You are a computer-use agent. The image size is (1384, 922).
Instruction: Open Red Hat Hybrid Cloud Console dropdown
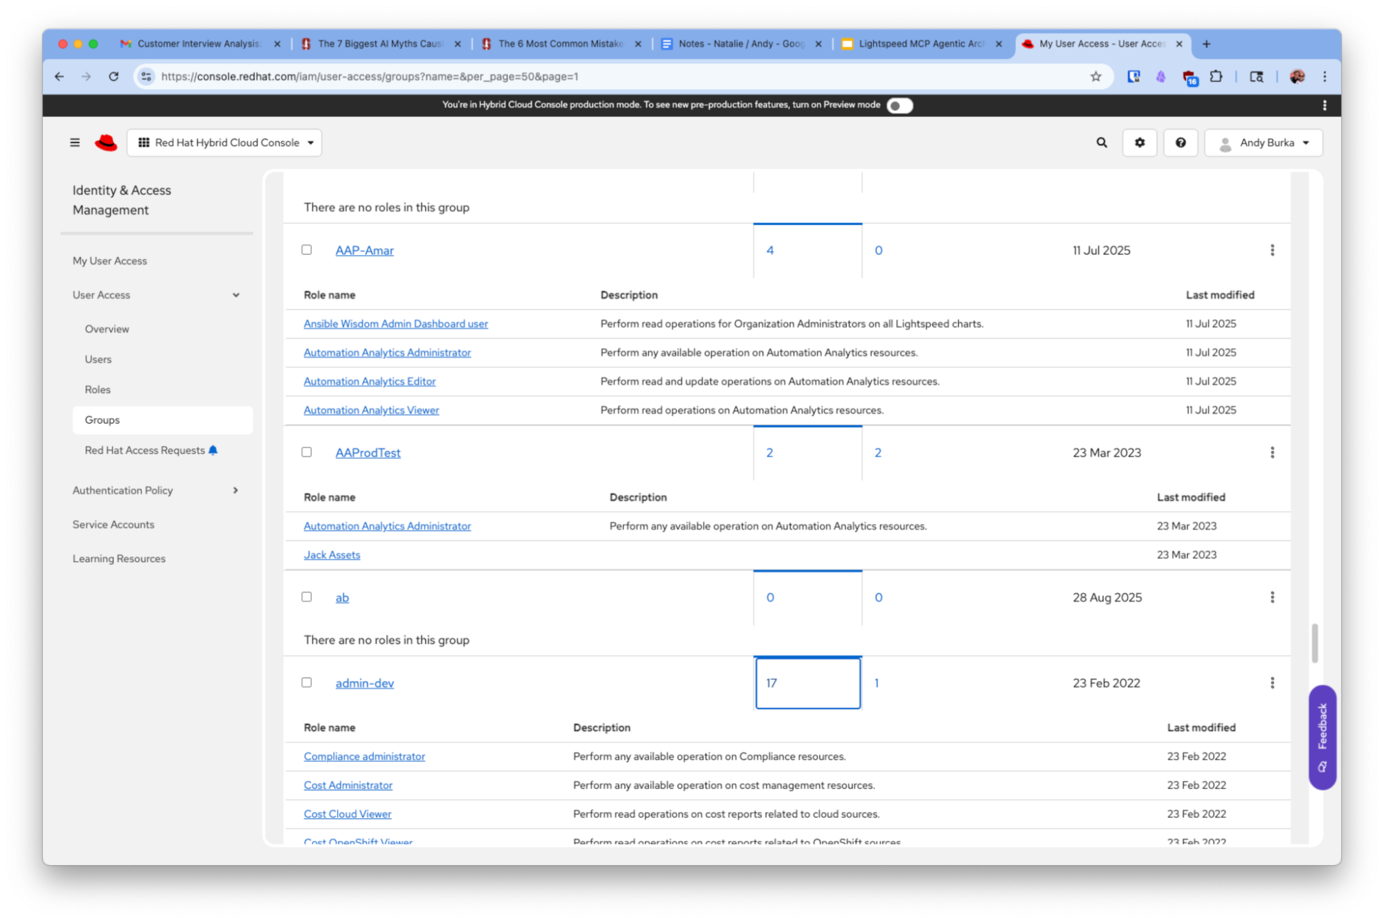tap(225, 143)
